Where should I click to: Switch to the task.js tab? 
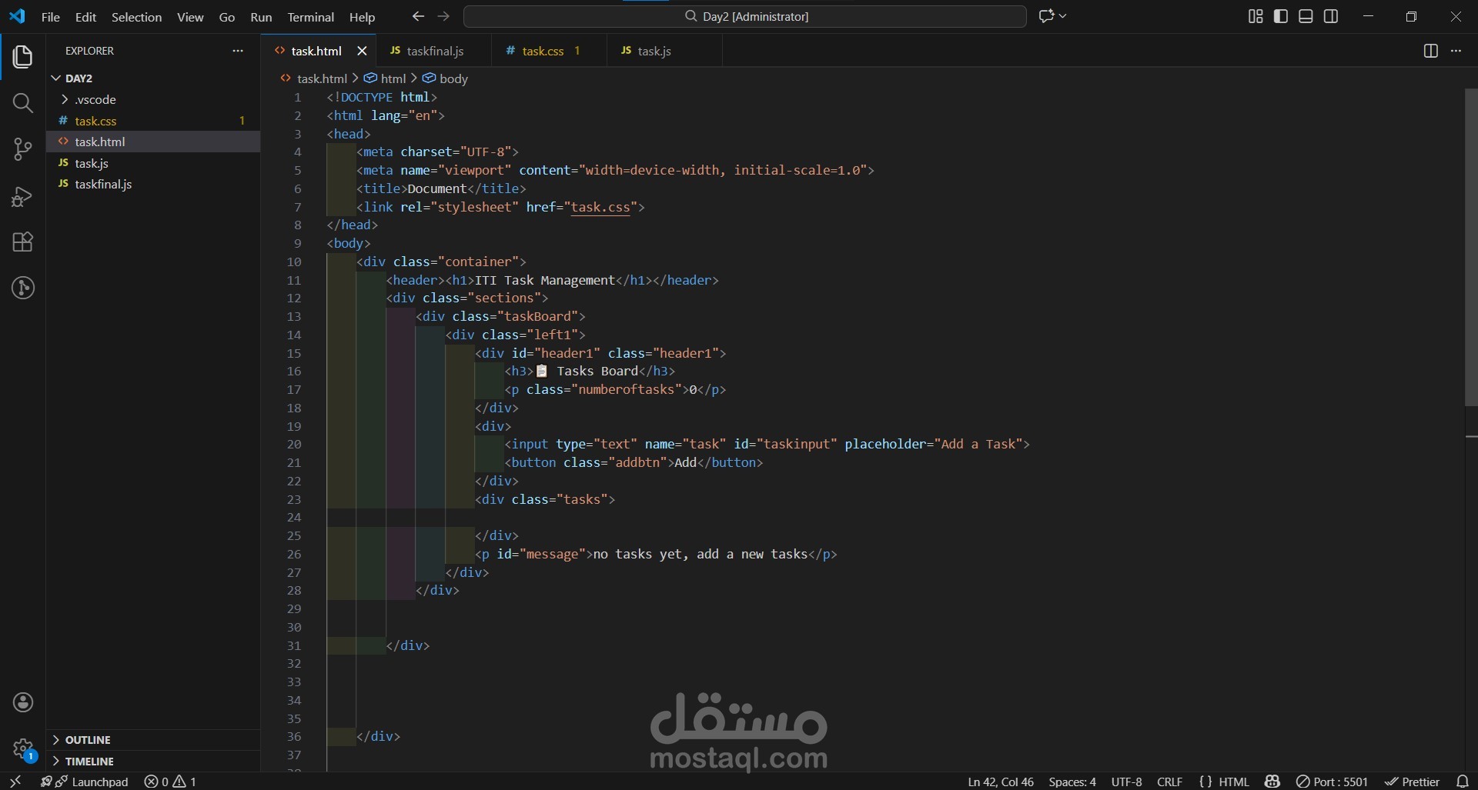[664, 51]
